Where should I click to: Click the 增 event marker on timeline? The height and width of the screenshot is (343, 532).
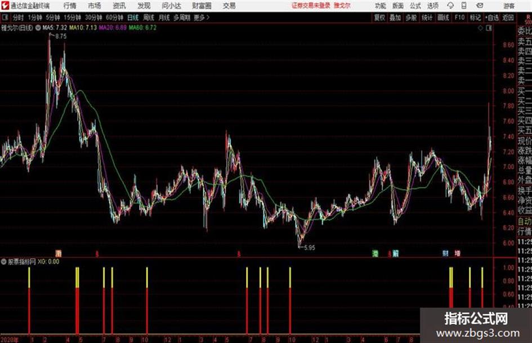[x=457, y=253]
